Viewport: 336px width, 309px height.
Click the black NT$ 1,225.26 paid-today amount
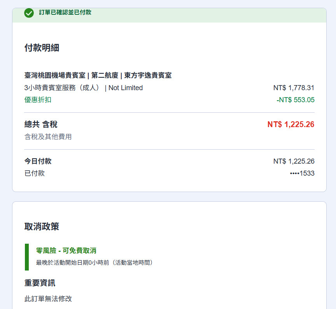pos(294,161)
